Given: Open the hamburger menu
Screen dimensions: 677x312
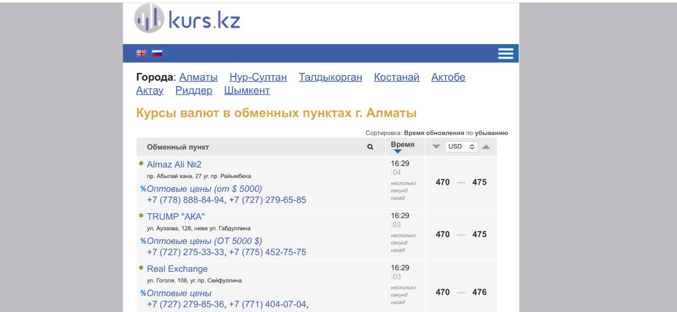Looking at the screenshot, I should pos(506,53).
